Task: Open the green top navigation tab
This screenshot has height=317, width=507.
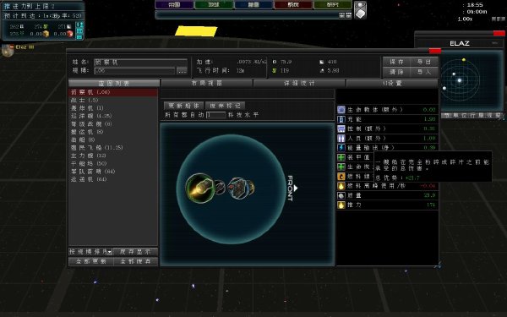Action: tap(214, 5)
